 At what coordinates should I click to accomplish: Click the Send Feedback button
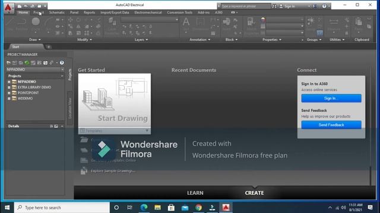[331, 125]
